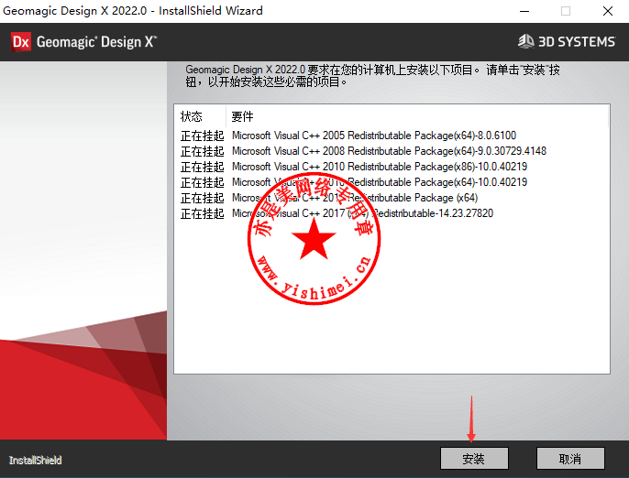The width and height of the screenshot is (629, 478).
Task: Select the Visual C++ 2017 Redistributable-14.23.27820 row
Action: (x=392, y=213)
